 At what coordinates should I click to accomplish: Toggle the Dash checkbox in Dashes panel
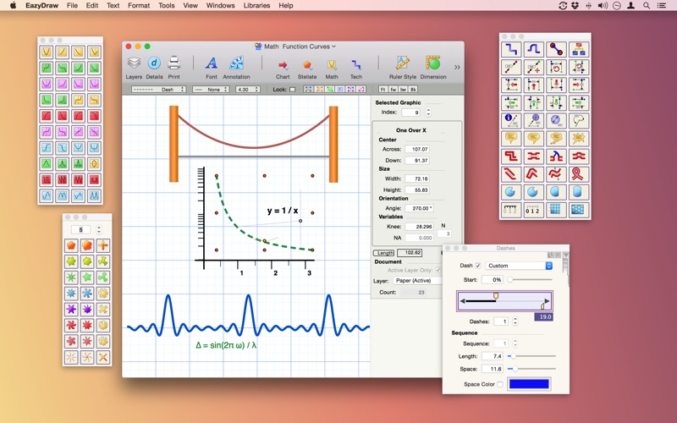pyautogui.click(x=478, y=266)
